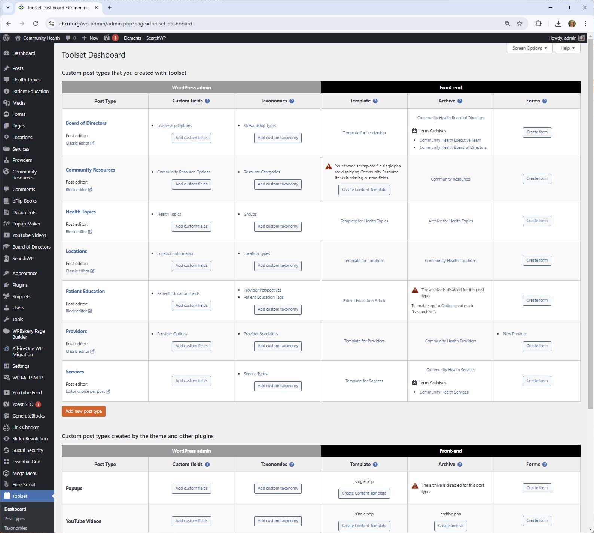Image resolution: width=594 pixels, height=533 pixels.
Task: Click the comments bubble icon in admin bar
Action: click(68, 38)
